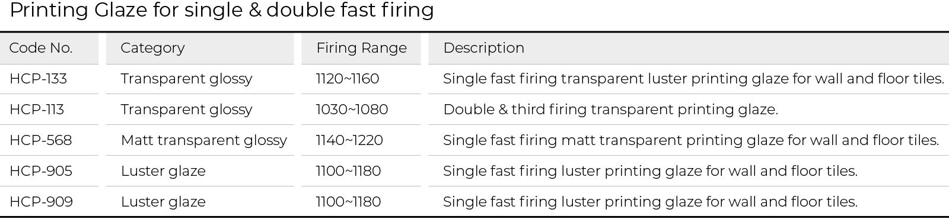The image size is (949, 219).
Task: Click Single fast firing matt transparent description
Action: (x=691, y=140)
